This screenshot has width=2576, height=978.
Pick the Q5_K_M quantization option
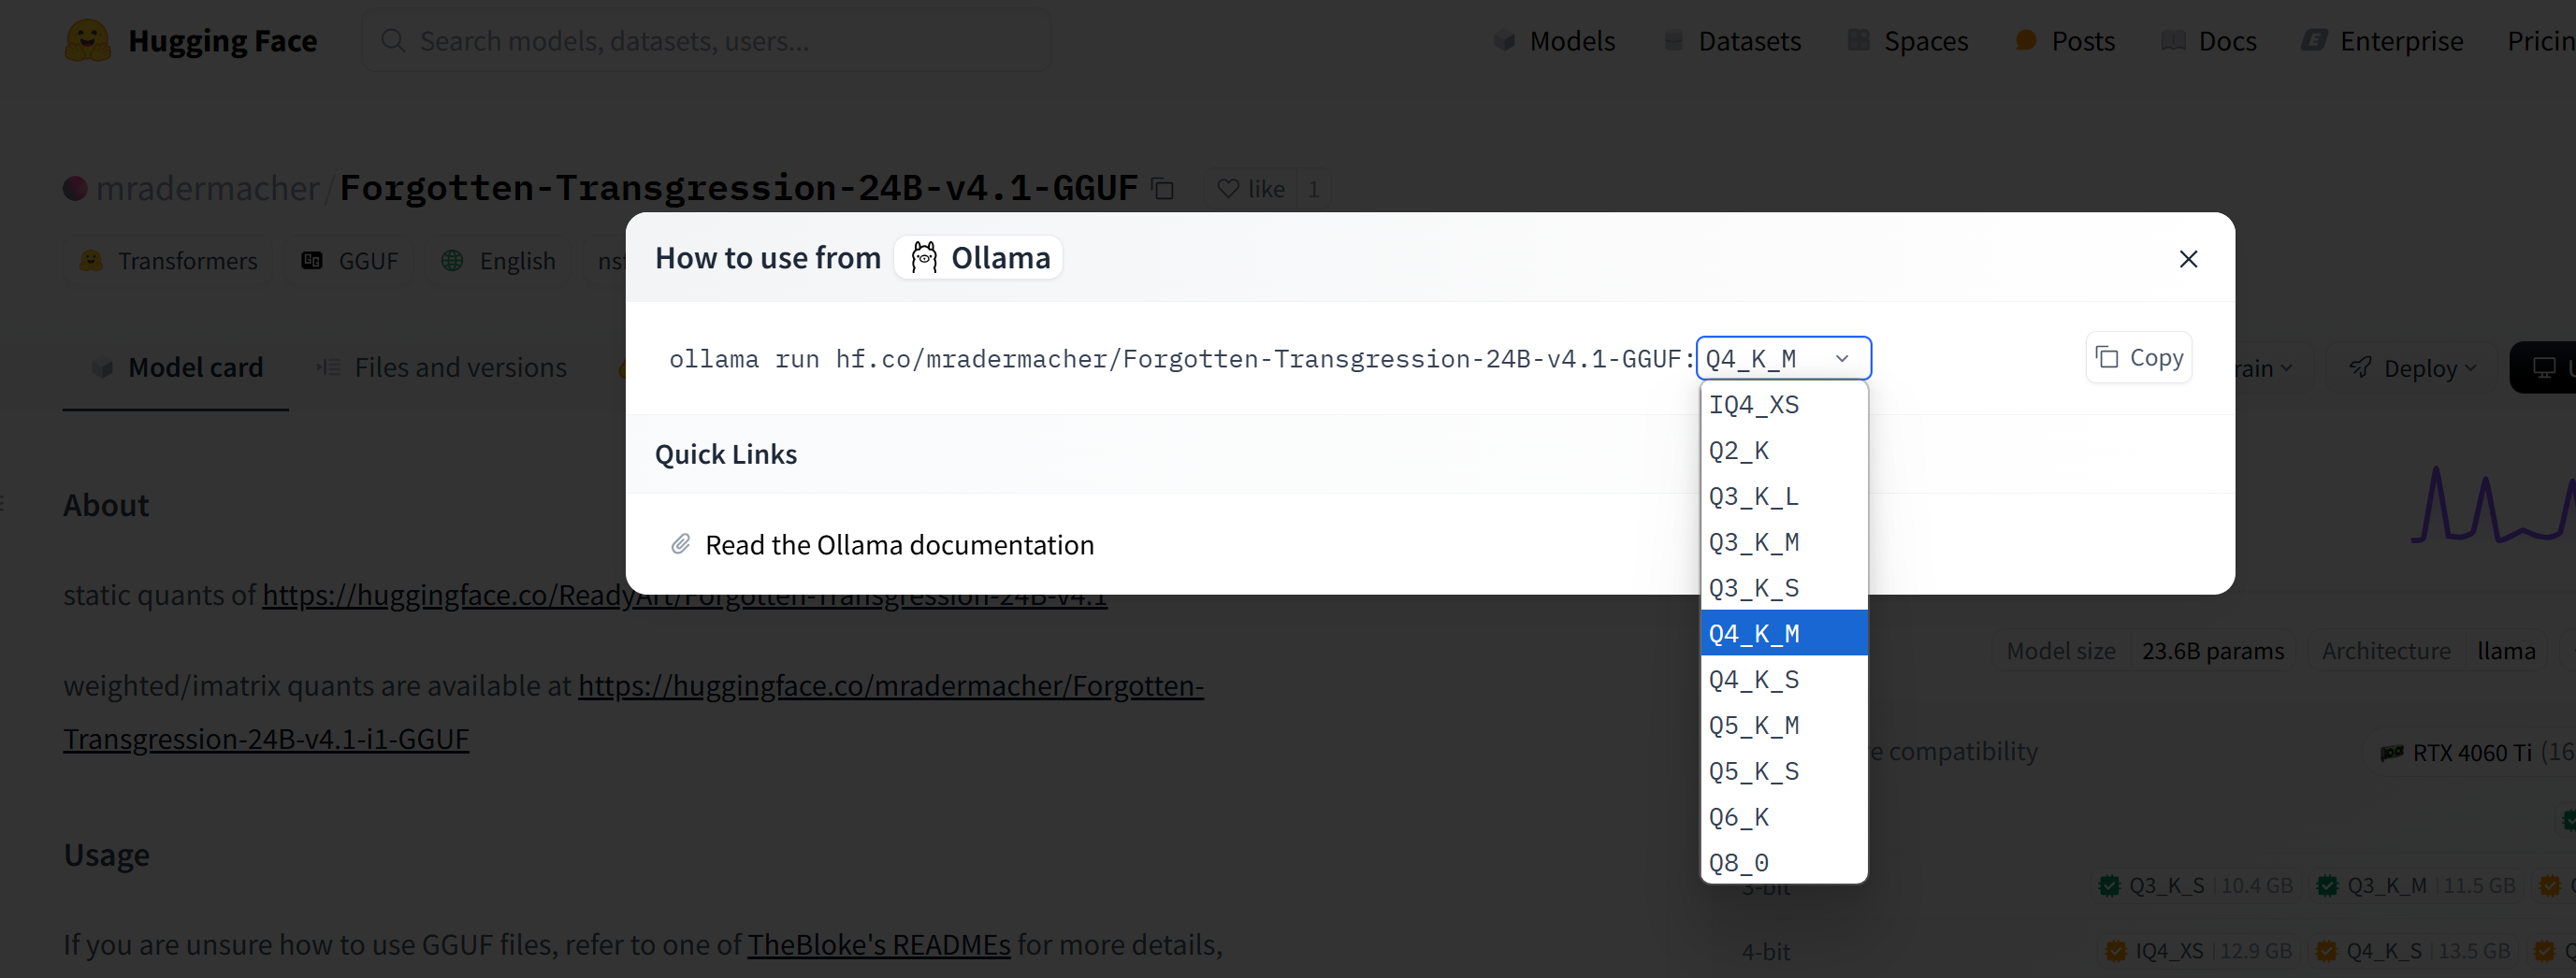[x=1783, y=725]
